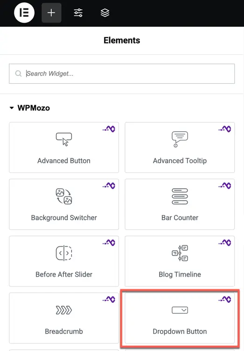The height and width of the screenshot is (351, 244).
Task: Click WPMozo badge on Advanced Button card
Action: coord(109,129)
